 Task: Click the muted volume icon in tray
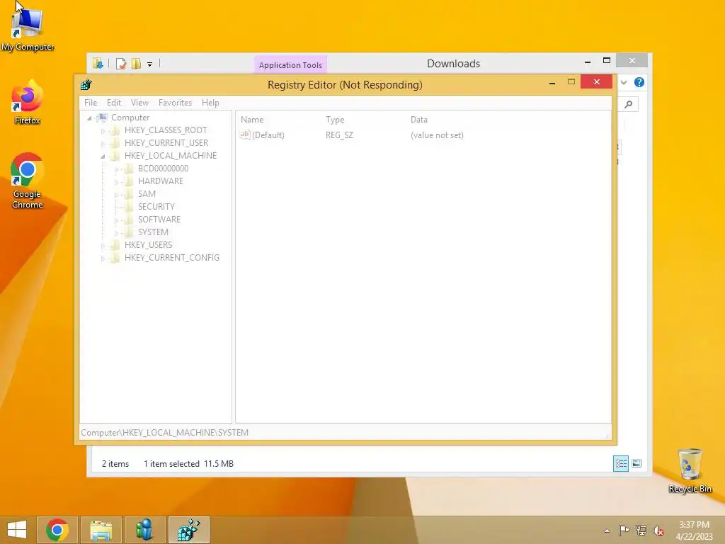(658, 531)
